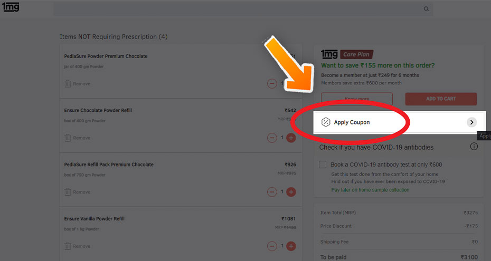This screenshot has height=261, width=491.
Task: Increase quantity of PediaSure Refill Pack
Action: pos(291,192)
